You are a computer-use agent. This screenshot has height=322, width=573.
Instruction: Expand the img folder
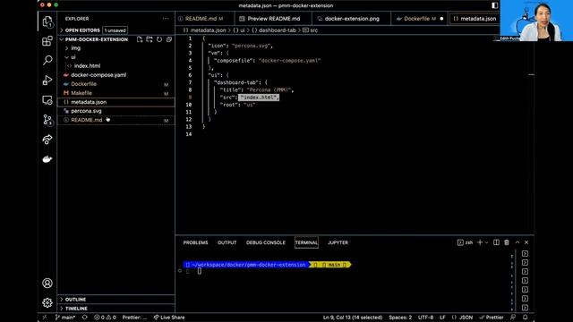75,48
